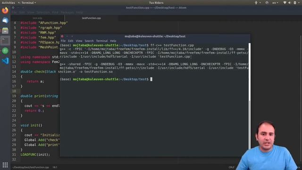Open Atom's Packages menu
This screenshot has height=170, width=302.
[67, 12]
